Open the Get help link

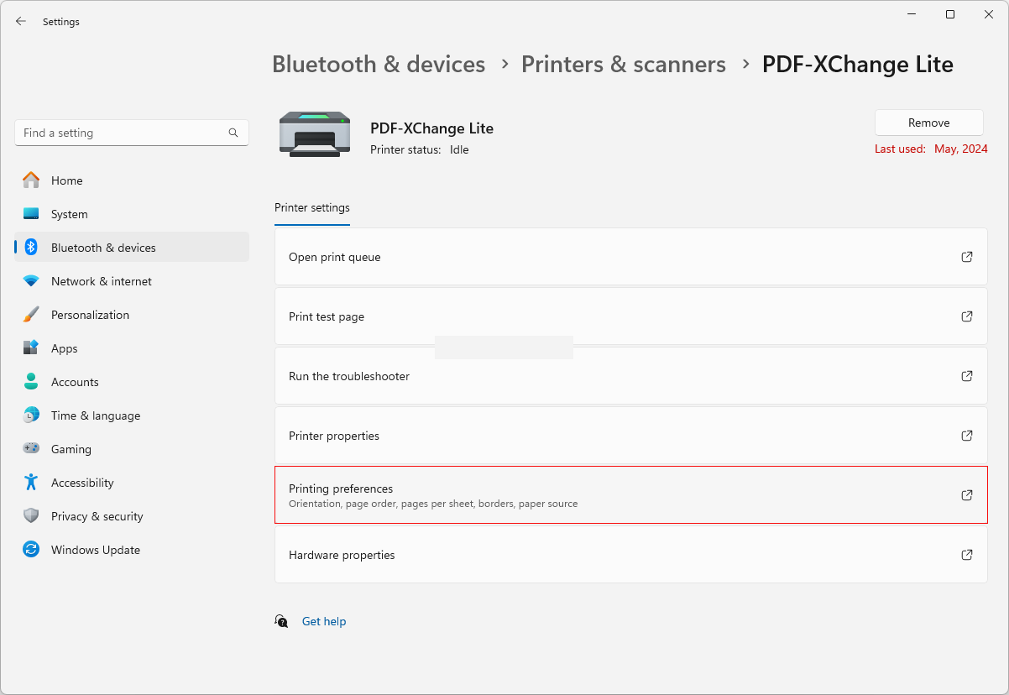point(324,622)
